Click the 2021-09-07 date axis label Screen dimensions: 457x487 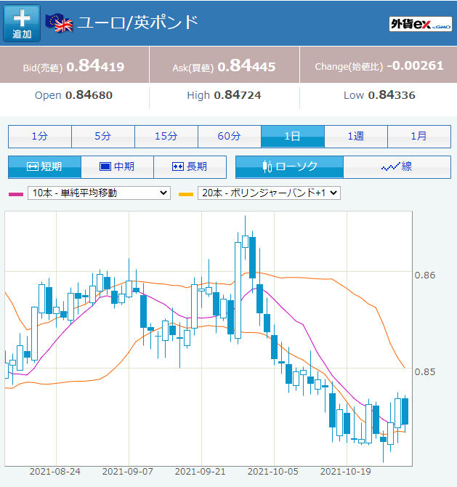(x=128, y=472)
